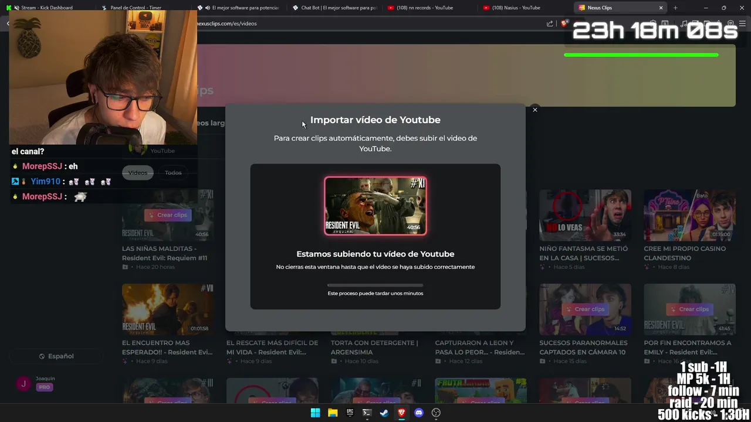This screenshot has width=751, height=422.
Task: Click the 'Estamos subiendo tu vídeo de Youtube' text
Action: 375,254
